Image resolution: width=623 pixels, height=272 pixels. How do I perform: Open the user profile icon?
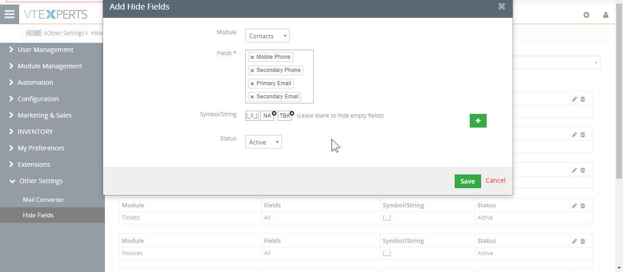606,15
